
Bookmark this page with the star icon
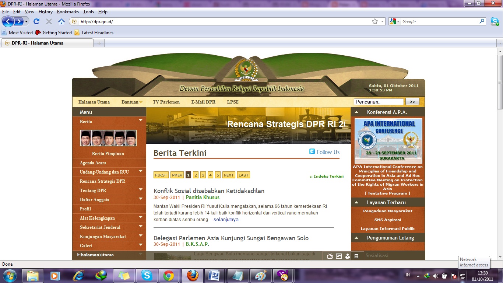click(375, 21)
